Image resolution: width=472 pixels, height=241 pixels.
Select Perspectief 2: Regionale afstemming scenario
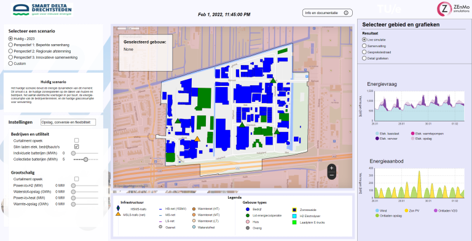tap(11, 51)
